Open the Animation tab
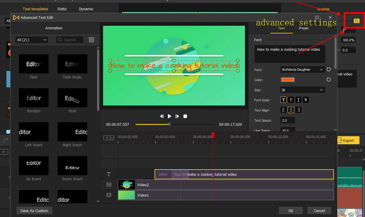Image resolution: width=365 pixels, height=217 pixels. [x=54, y=28]
